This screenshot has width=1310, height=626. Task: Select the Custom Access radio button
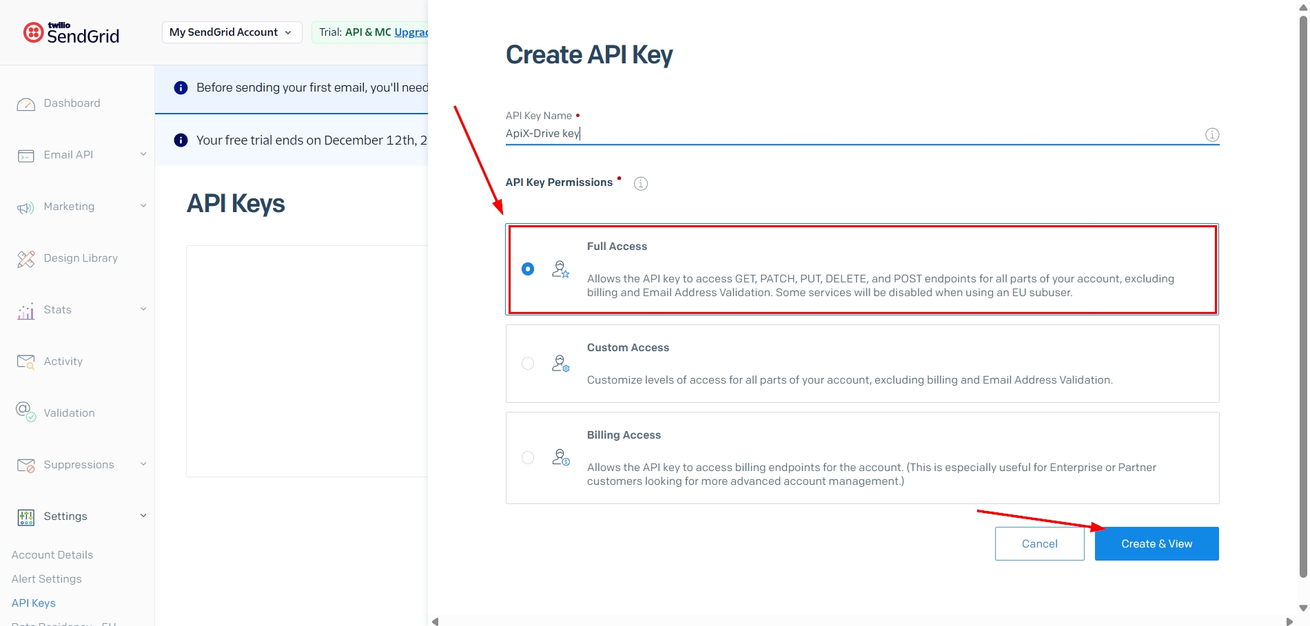(528, 364)
